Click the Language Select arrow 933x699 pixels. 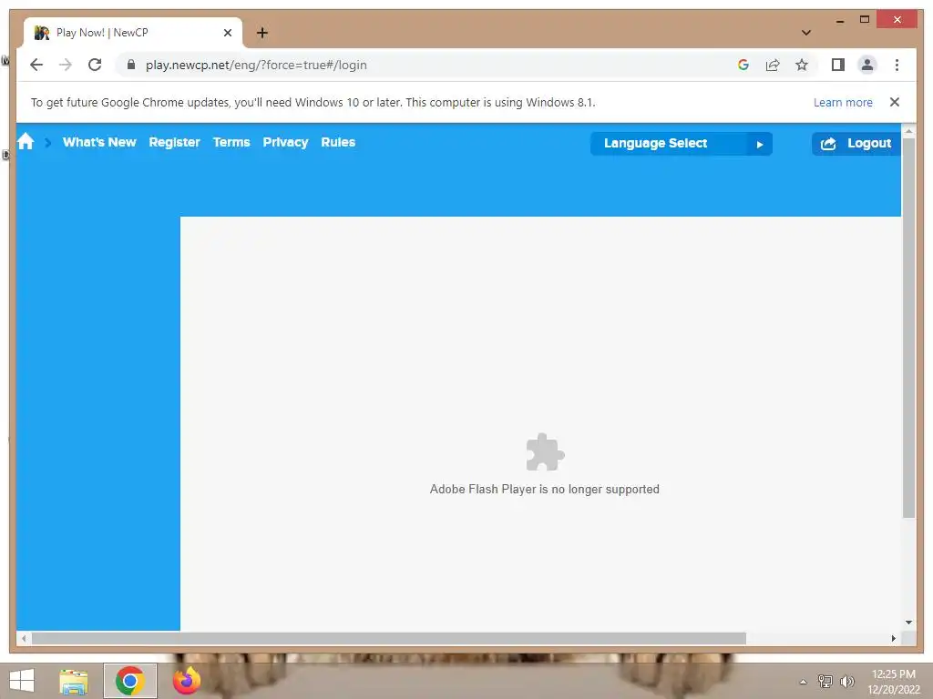(x=760, y=144)
